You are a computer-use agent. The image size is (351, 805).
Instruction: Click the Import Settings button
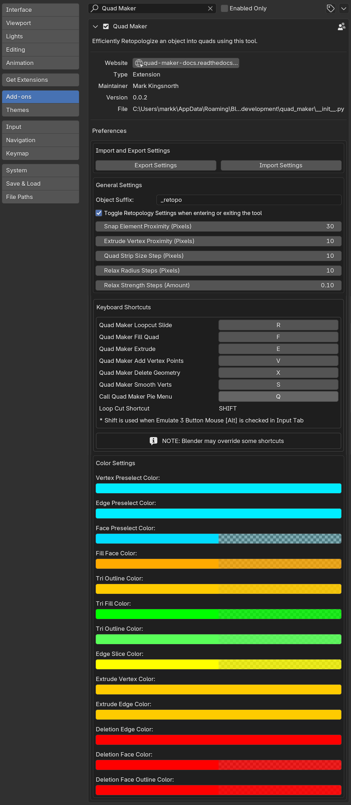[x=281, y=165]
